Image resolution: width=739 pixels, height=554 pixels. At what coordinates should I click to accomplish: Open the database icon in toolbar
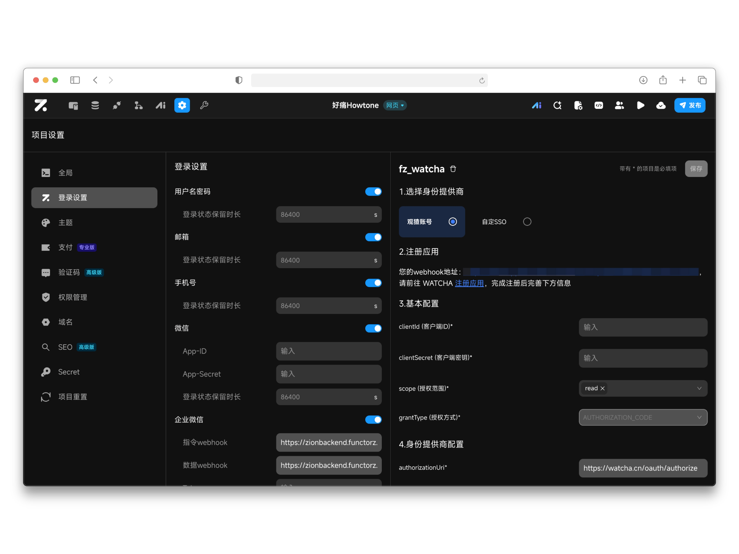point(95,105)
